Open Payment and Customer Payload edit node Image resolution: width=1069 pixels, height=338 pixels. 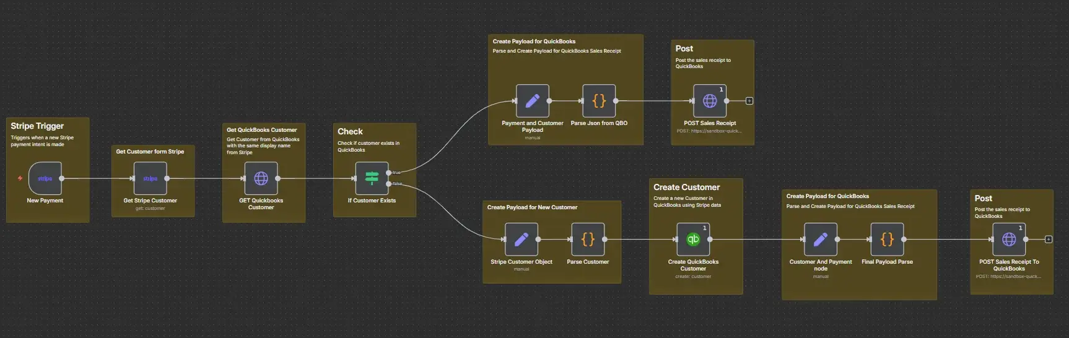pos(533,101)
